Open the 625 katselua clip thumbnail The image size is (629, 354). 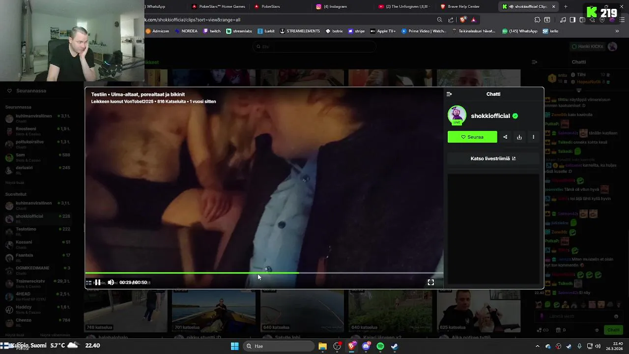pyautogui.click(x=479, y=310)
